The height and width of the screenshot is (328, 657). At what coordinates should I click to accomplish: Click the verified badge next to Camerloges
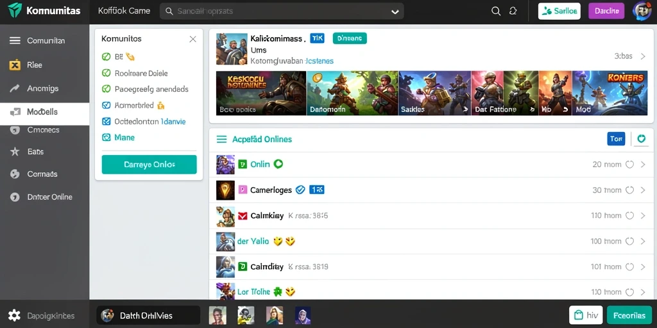tap(300, 190)
